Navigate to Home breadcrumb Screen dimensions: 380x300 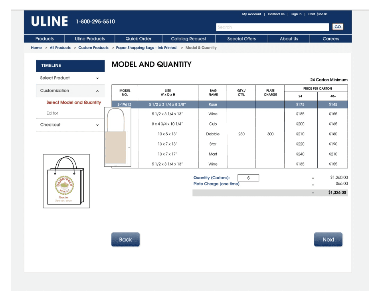[36, 48]
